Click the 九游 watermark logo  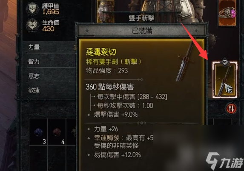[x=225, y=161]
